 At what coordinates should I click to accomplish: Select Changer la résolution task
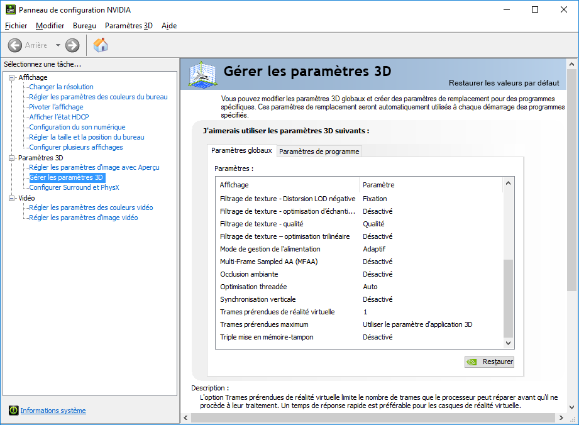[x=61, y=87]
